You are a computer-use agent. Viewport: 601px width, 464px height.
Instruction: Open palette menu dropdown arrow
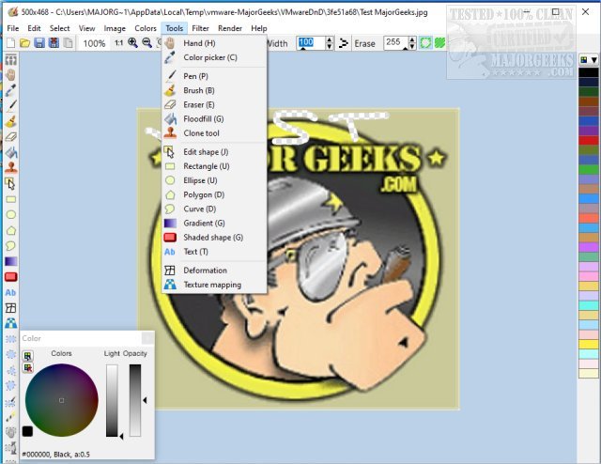pos(593,60)
